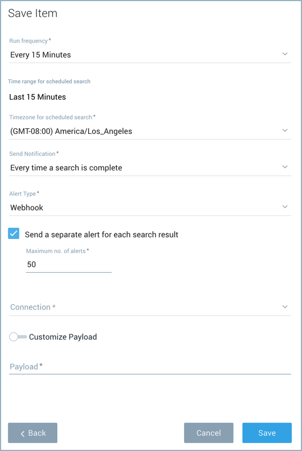Focus the Maximum no. of alerts field
302x451 pixels.
(68, 265)
